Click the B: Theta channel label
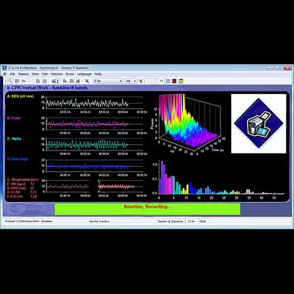294x294 pixels. pyautogui.click(x=14, y=118)
